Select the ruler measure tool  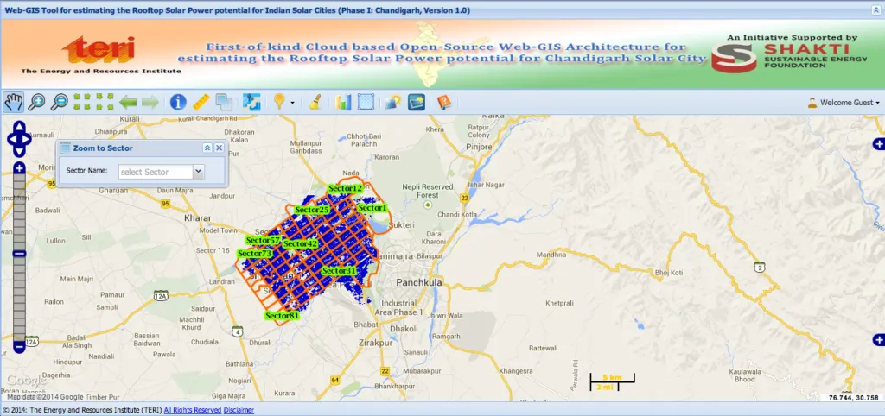(201, 102)
